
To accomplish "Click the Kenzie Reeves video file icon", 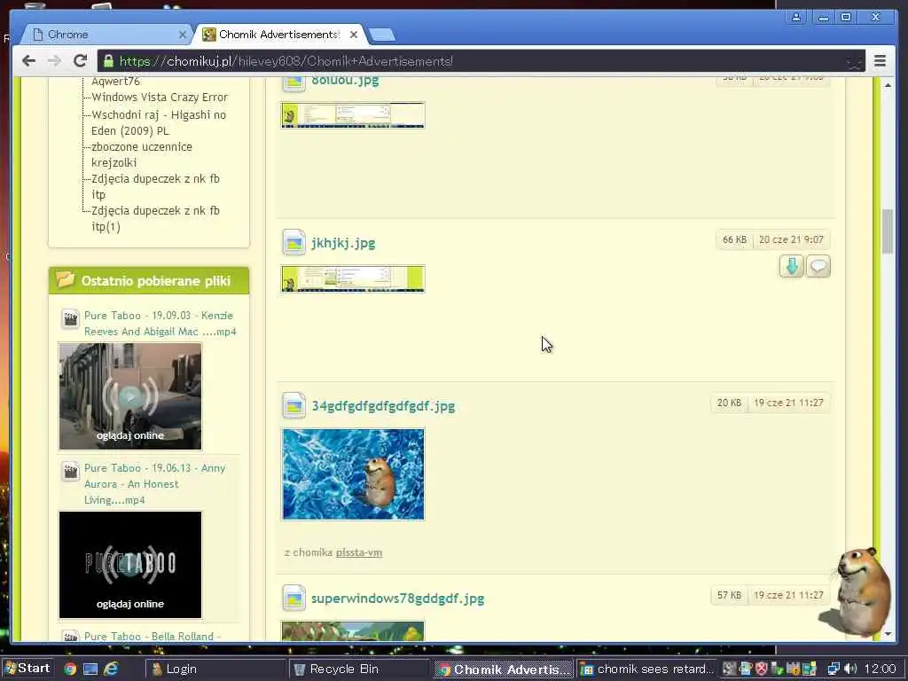I will coord(70,318).
